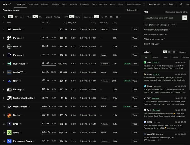The height and width of the screenshot is (145, 190).
Task: Click the Bybit news source icon
Action: 145,110
